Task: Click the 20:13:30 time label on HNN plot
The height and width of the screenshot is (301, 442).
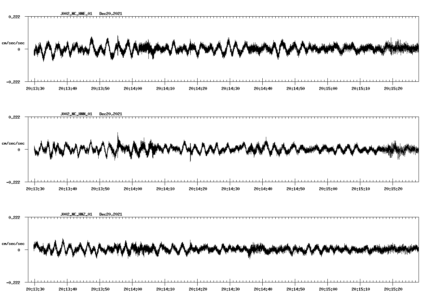Action: [x=35, y=189]
